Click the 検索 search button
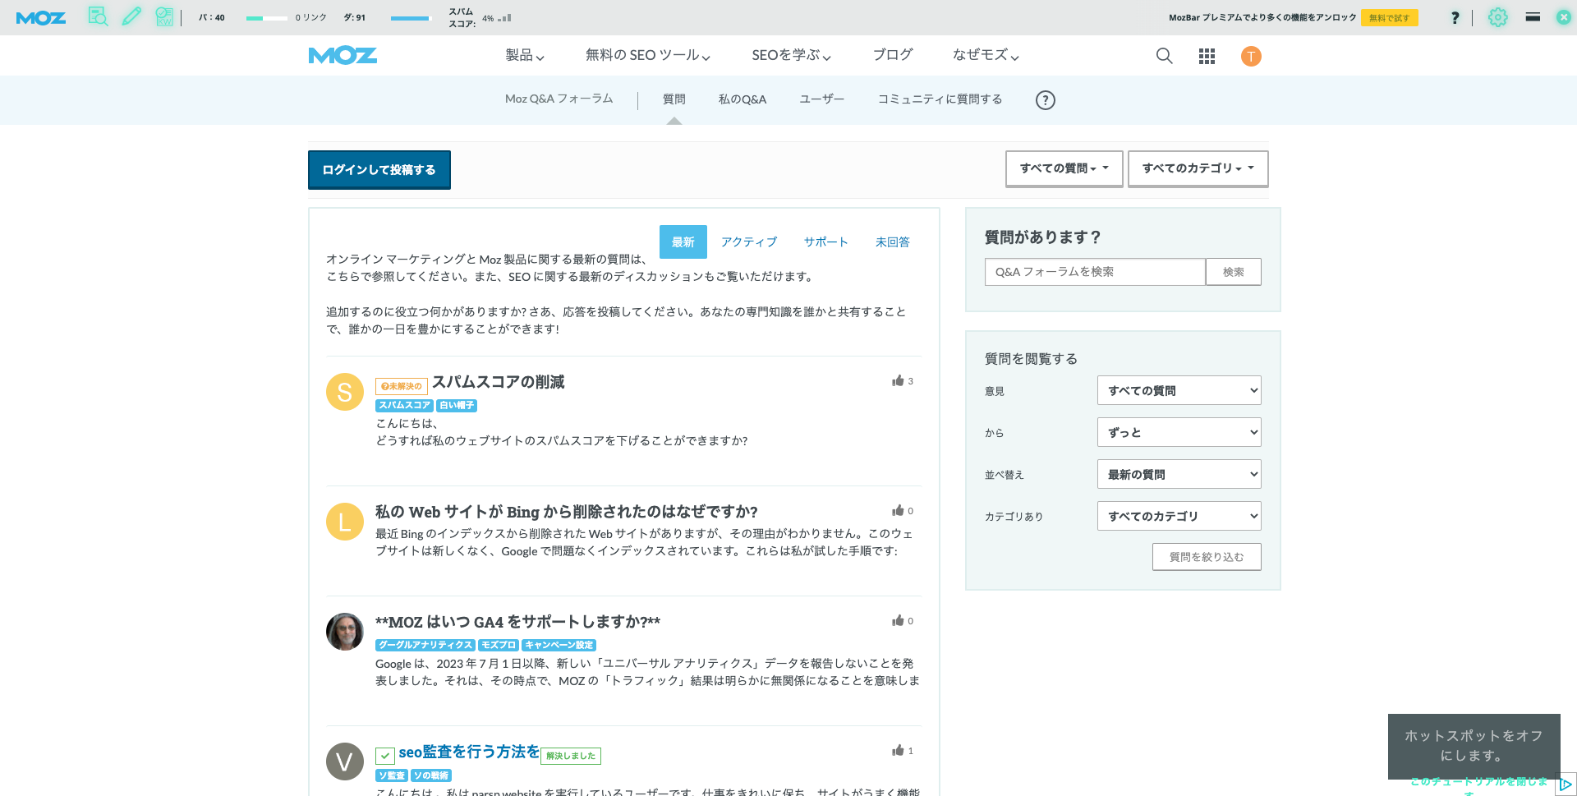The image size is (1577, 796). tap(1233, 272)
